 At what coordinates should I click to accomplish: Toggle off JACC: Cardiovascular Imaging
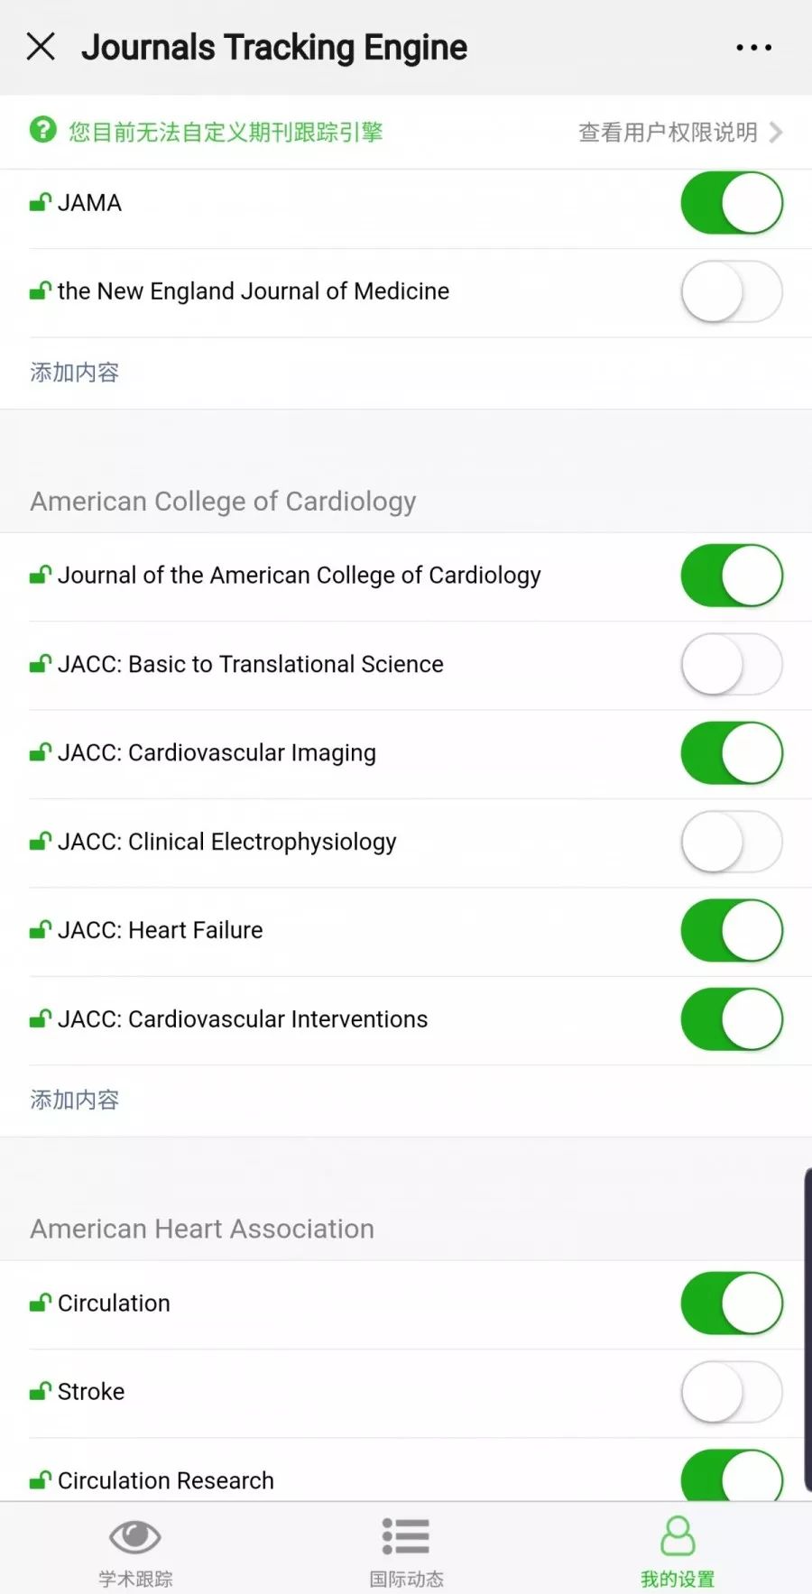(732, 752)
